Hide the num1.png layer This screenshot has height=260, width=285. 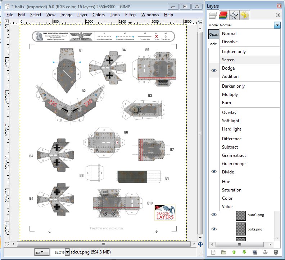pyautogui.click(x=214, y=215)
